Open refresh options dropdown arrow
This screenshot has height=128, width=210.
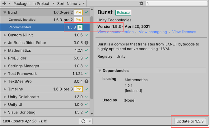coord(90,121)
